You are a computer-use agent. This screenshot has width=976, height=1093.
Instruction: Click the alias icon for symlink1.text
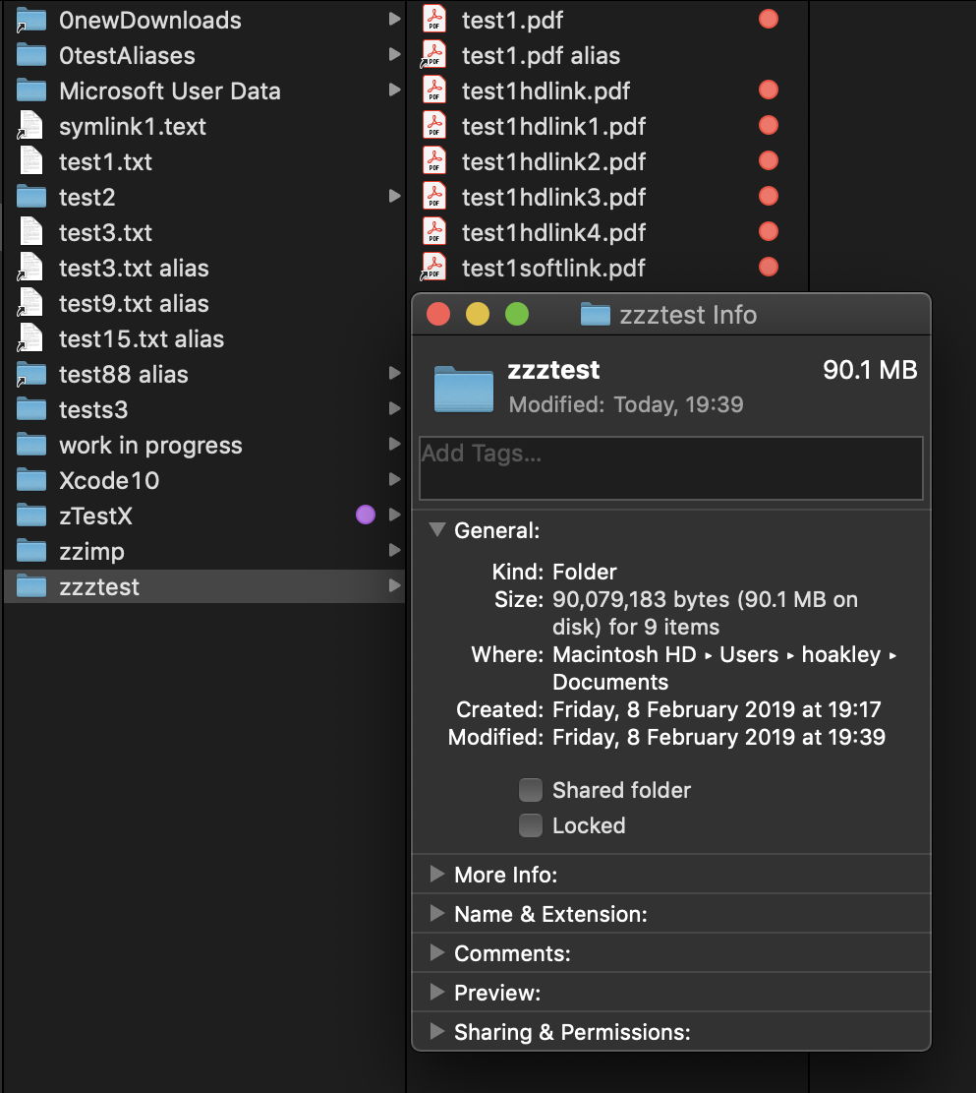pos(31,126)
